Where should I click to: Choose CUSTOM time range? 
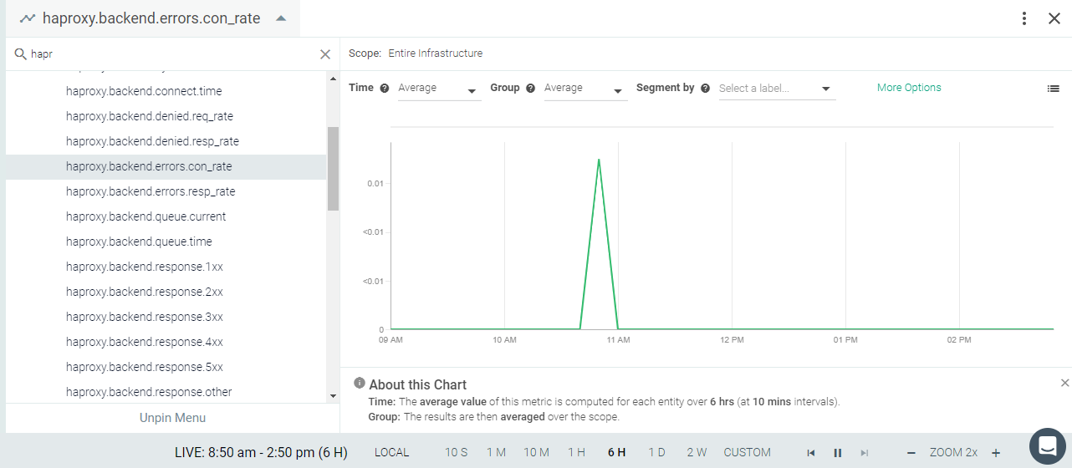(x=748, y=452)
